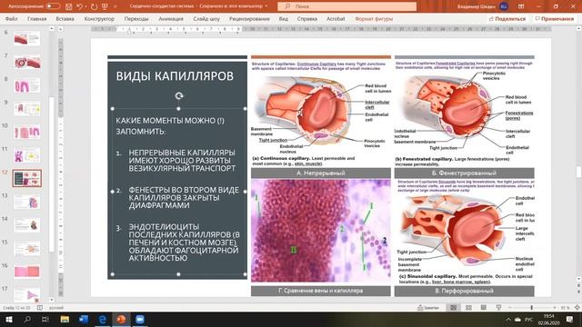Switch to Reading view icon
The image size is (582, 327).
[x=483, y=308]
